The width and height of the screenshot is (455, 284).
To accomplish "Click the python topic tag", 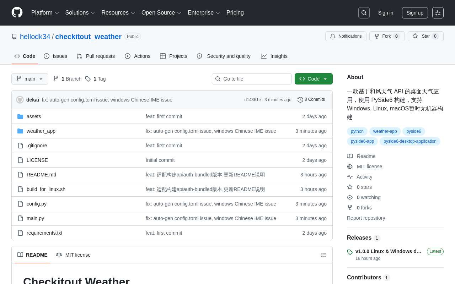I will [x=357, y=131].
